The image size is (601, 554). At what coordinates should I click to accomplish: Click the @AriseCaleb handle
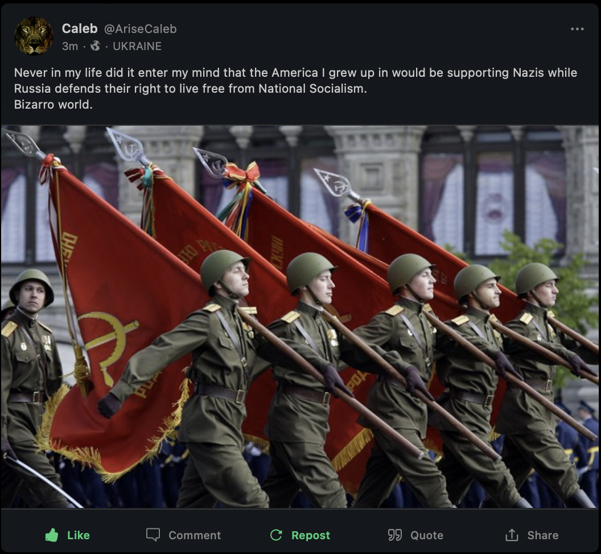[x=140, y=29]
